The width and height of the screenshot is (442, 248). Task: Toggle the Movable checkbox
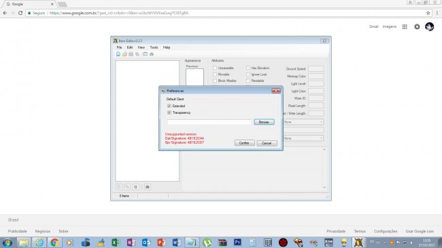(215, 75)
